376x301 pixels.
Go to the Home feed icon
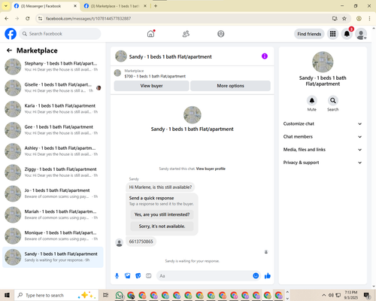(150, 34)
